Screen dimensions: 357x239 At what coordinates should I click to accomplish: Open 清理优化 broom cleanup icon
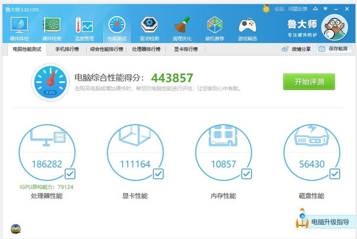(x=182, y=27)
